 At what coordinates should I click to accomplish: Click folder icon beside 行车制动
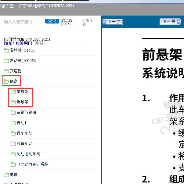tap(13, 133)
